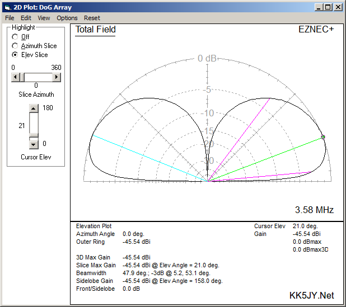
Task: Maximize the 2D Plot window
Action: pos(328,7)
